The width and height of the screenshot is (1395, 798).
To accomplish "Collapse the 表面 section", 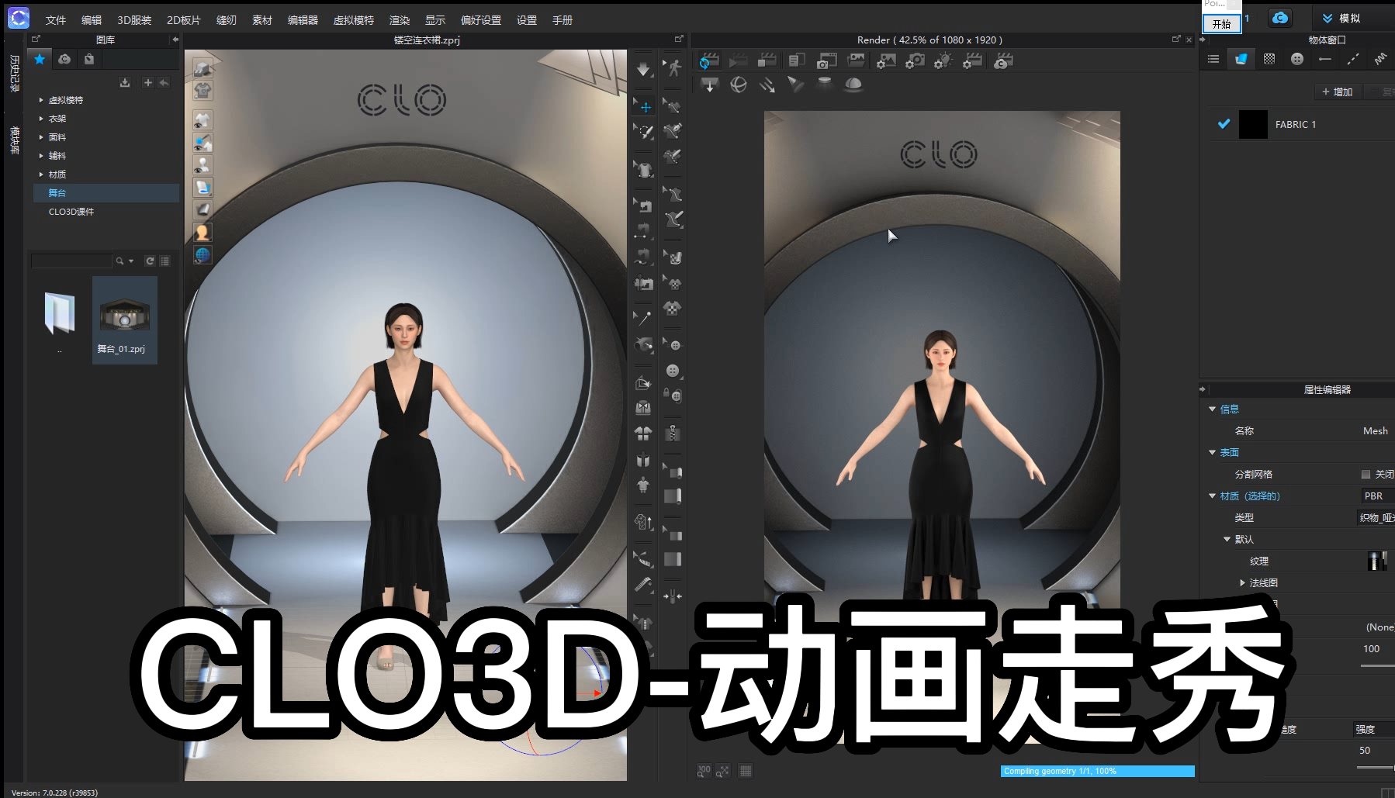I will point(1212,452).
